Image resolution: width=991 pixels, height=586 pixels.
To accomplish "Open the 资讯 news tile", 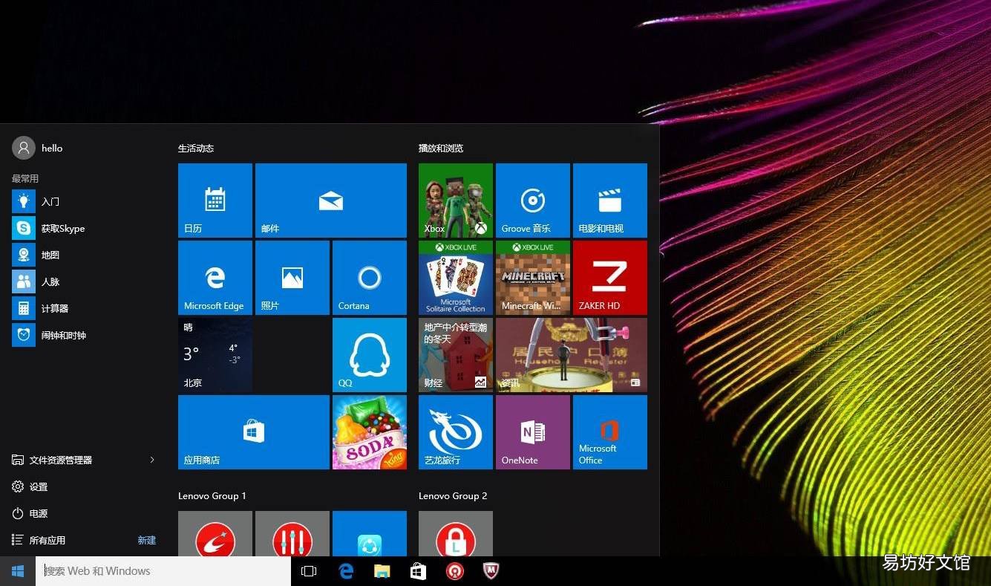I will [572, 355].
